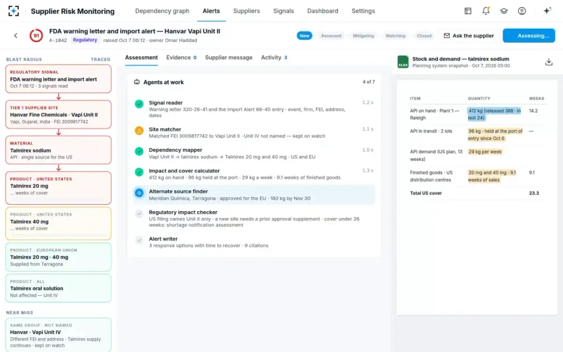This screenshot has height=352, width=563.
Task: Open the Site matcher agent row
Action: [x=254, y=132]
